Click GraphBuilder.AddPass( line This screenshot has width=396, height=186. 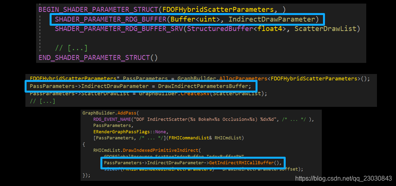111,113
